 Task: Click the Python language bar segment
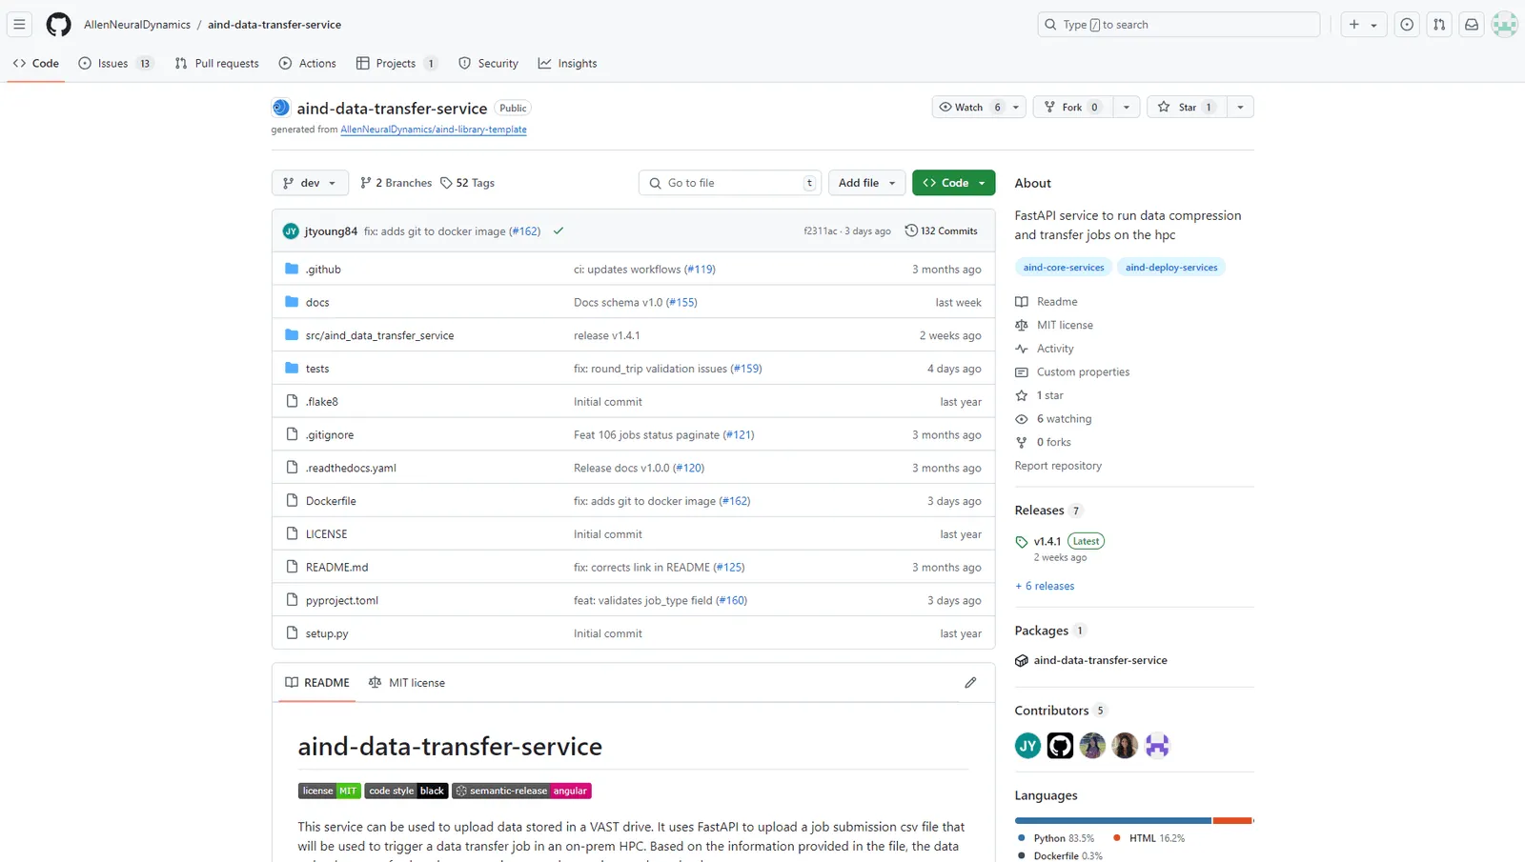click(x=1112, y=820)
